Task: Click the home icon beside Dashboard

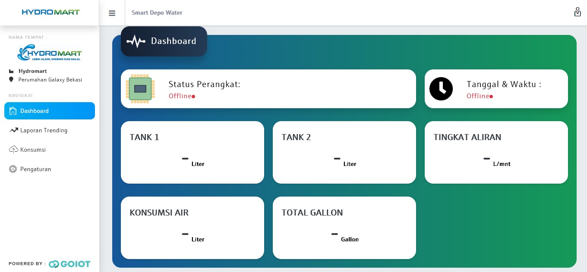Action: point(13,111)
